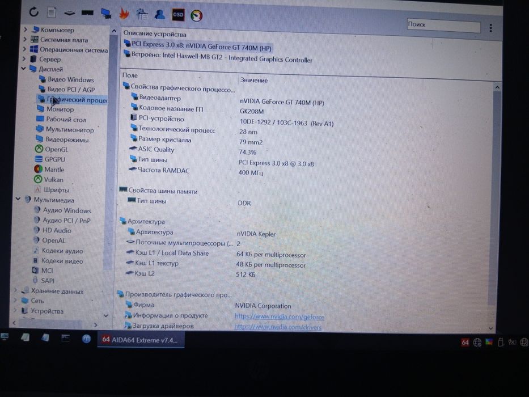Expand the Устройства tree node
529x397 pixels.
click(x=15, y=310)
